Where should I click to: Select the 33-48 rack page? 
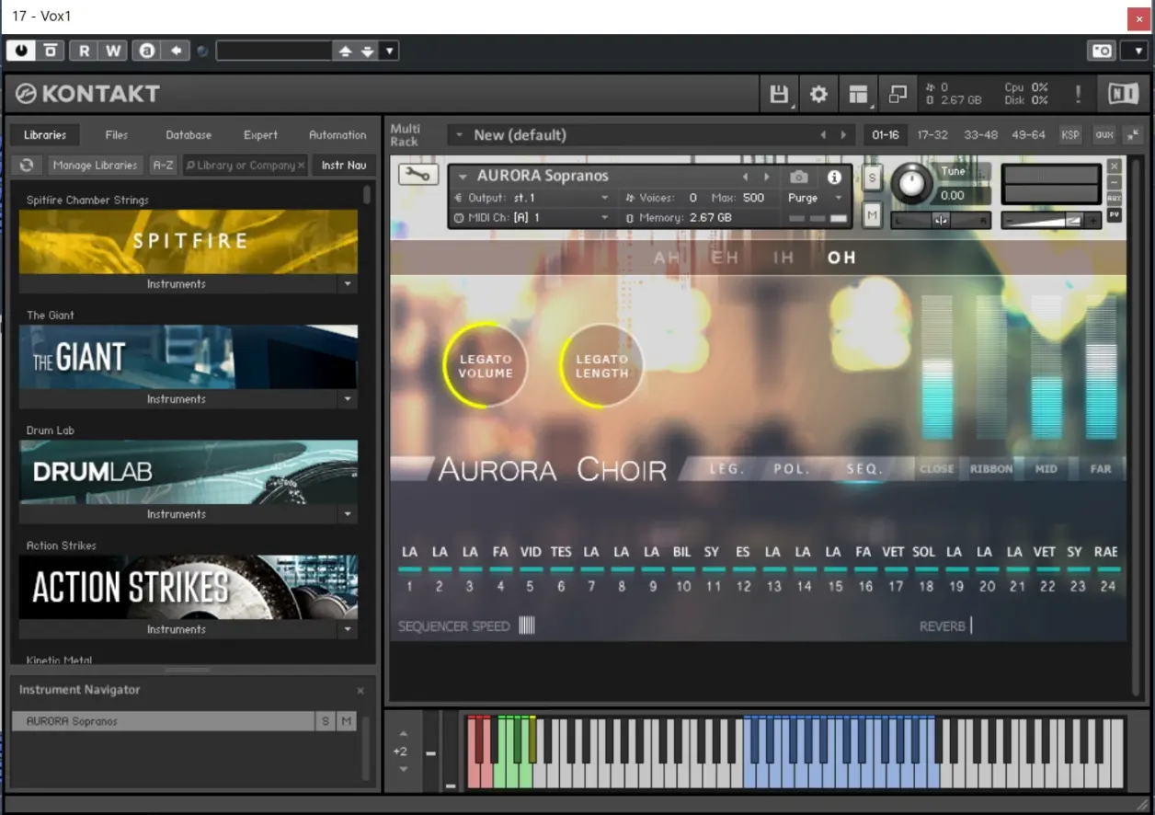(980, 134)
